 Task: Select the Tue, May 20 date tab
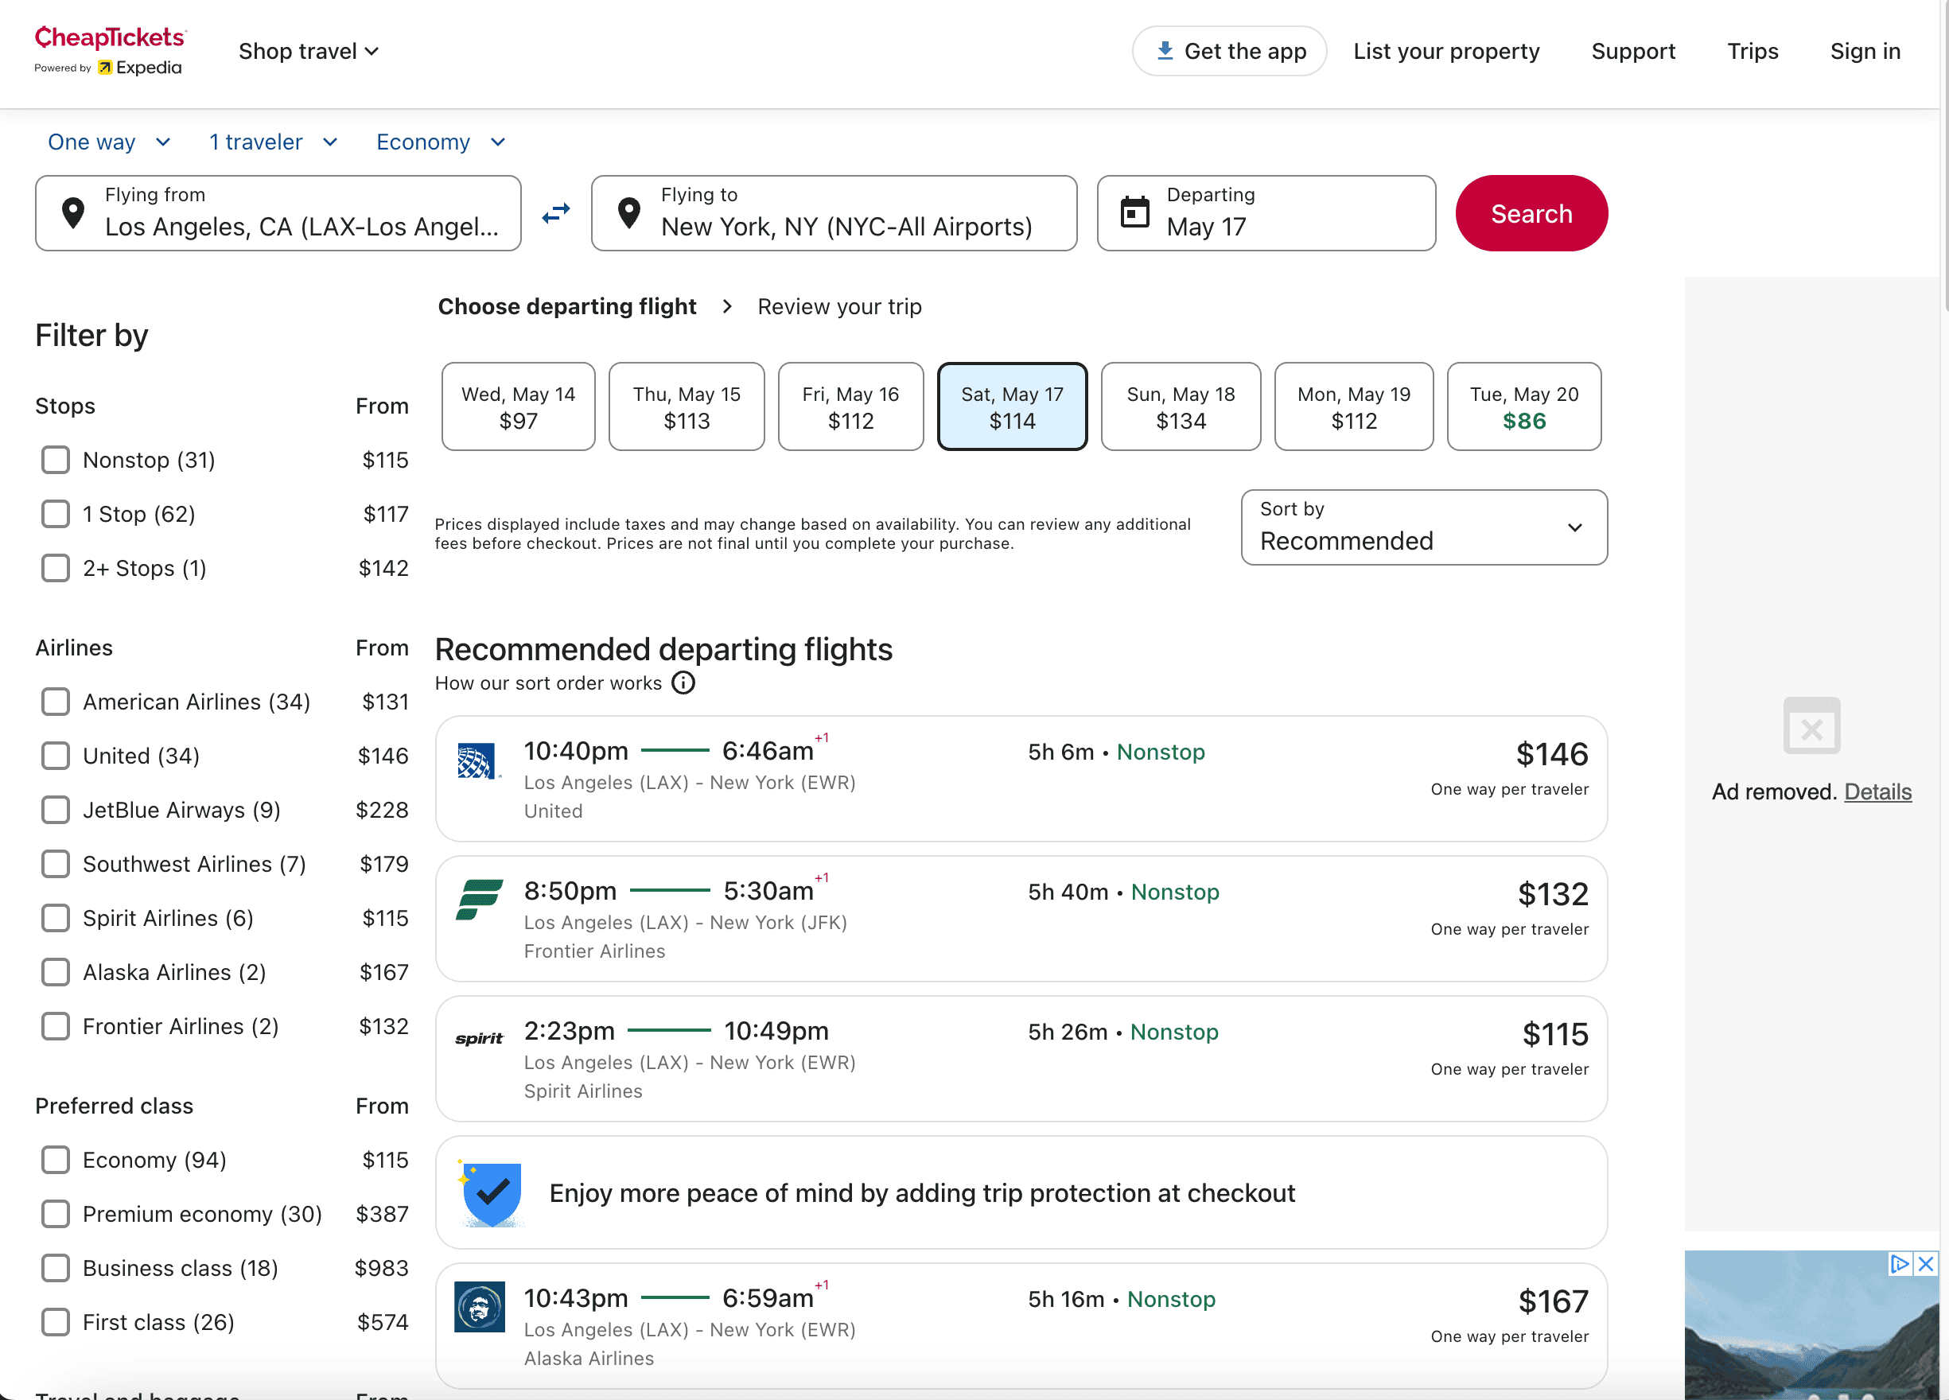tap(1523, 406)
